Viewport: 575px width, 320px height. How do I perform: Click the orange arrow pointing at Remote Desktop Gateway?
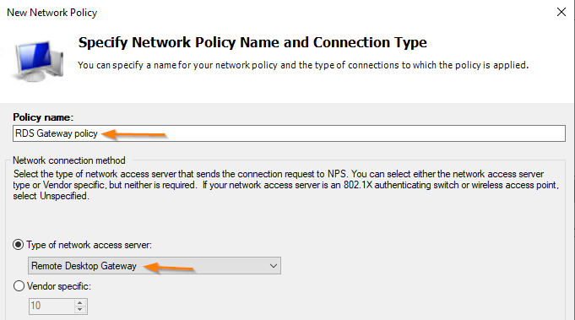click(168, 267)
